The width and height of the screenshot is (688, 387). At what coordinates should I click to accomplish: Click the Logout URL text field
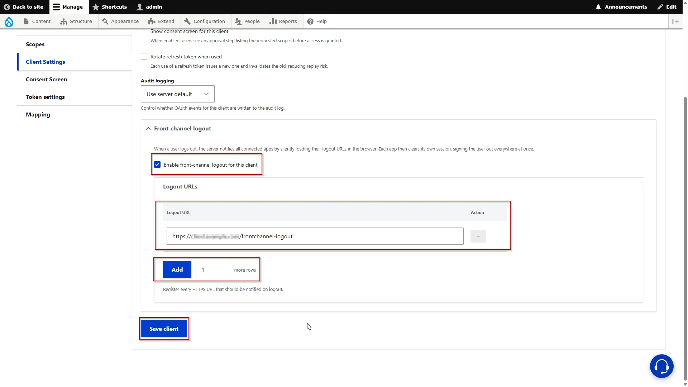point(315,236)
